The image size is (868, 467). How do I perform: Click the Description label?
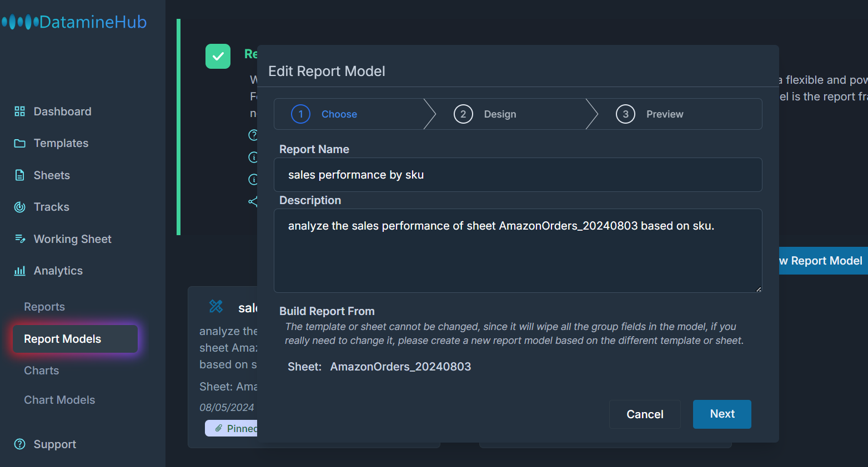(310, 200)
